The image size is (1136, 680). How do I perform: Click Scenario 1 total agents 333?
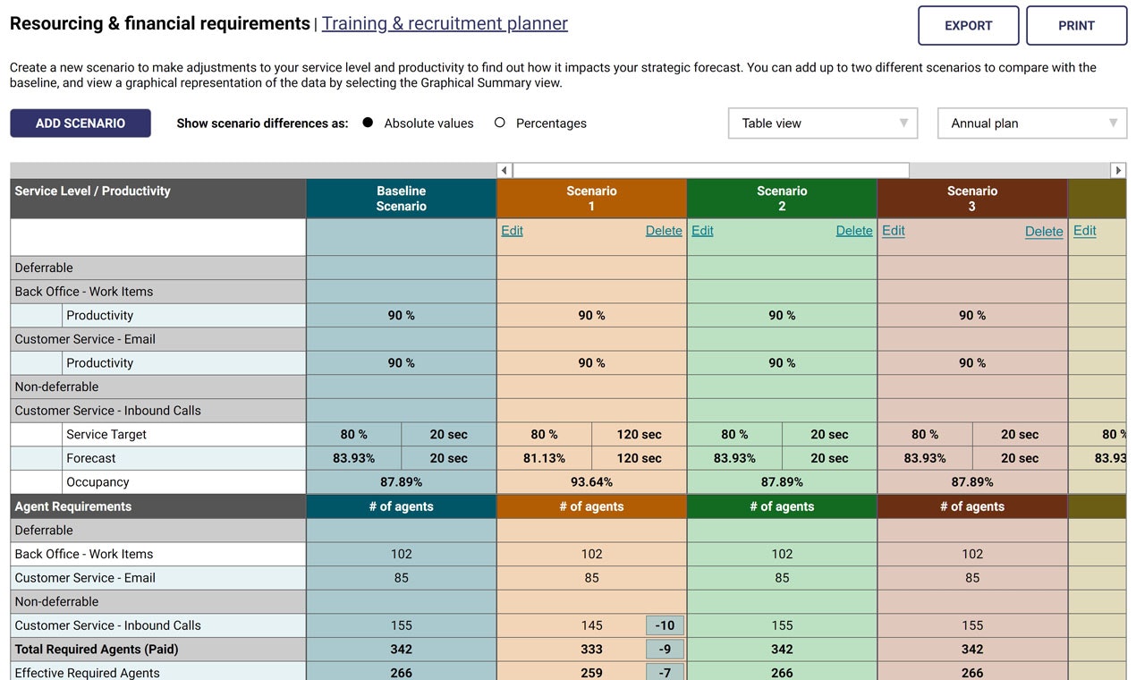[591, 650]
